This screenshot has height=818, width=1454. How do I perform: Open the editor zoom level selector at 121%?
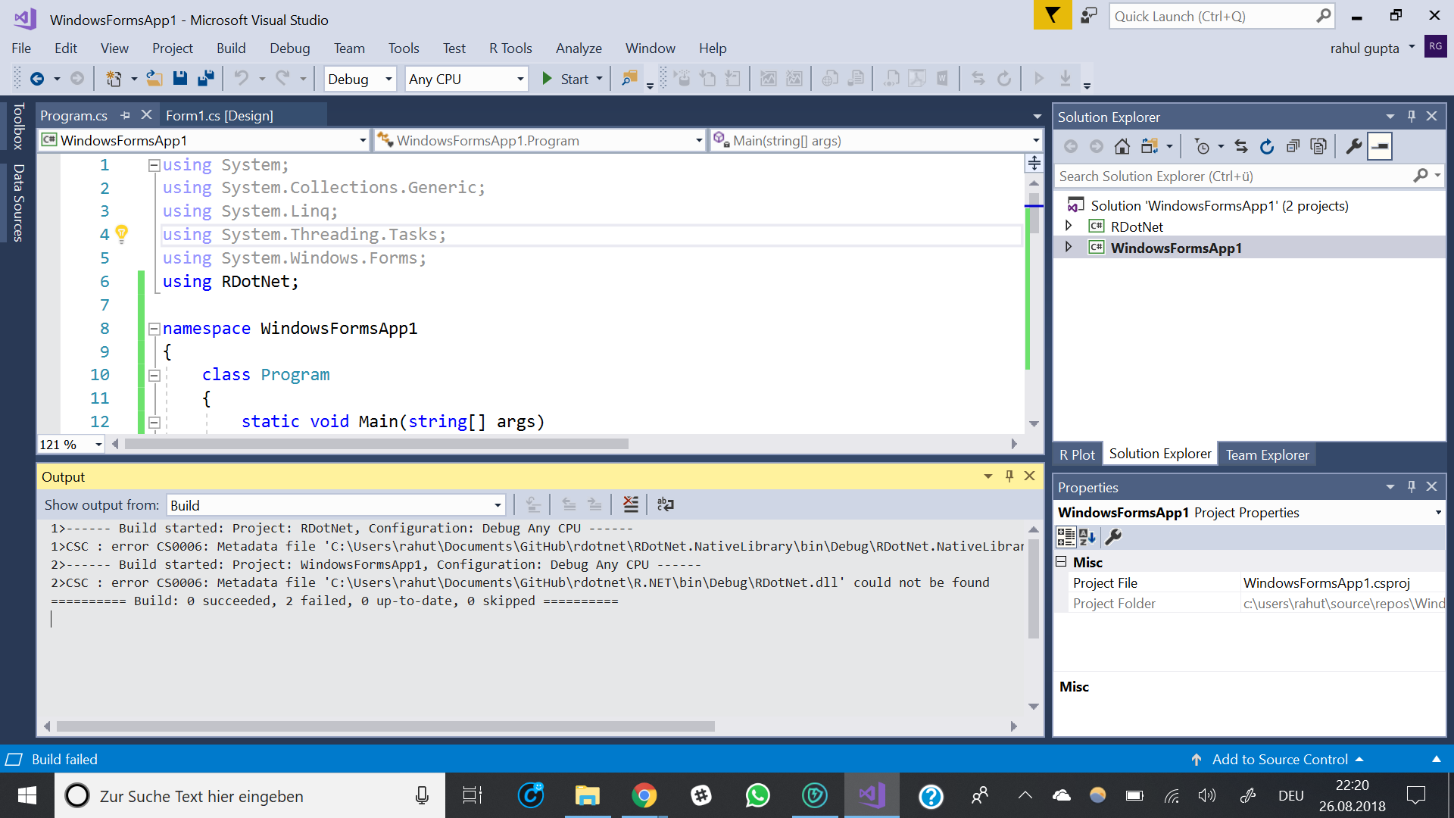[70, 445]
